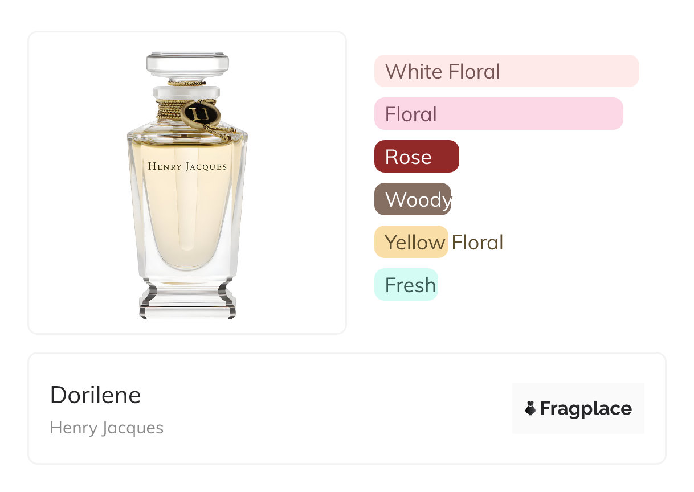Screen dimensions: 694x492
Task: Pick the mint Fresh accord bar
Action: click(406, 285)
